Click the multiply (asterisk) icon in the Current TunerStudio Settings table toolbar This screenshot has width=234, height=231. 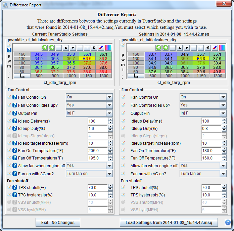(x=94, y=48)
